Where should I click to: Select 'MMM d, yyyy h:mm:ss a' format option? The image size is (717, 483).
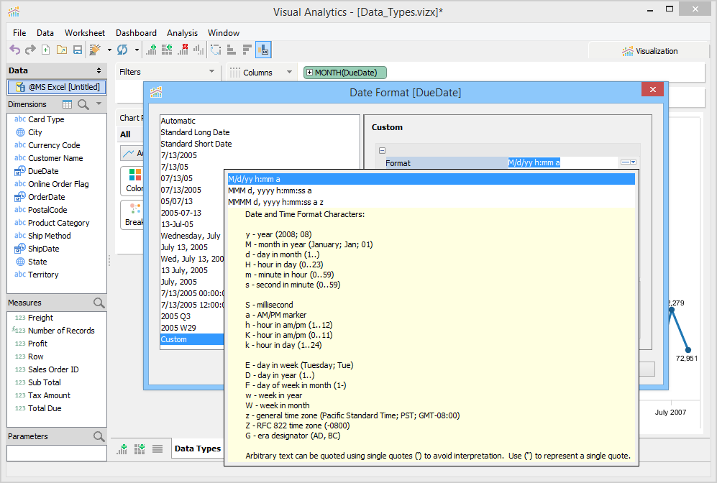pyautogui.click(x=270, y=190)
